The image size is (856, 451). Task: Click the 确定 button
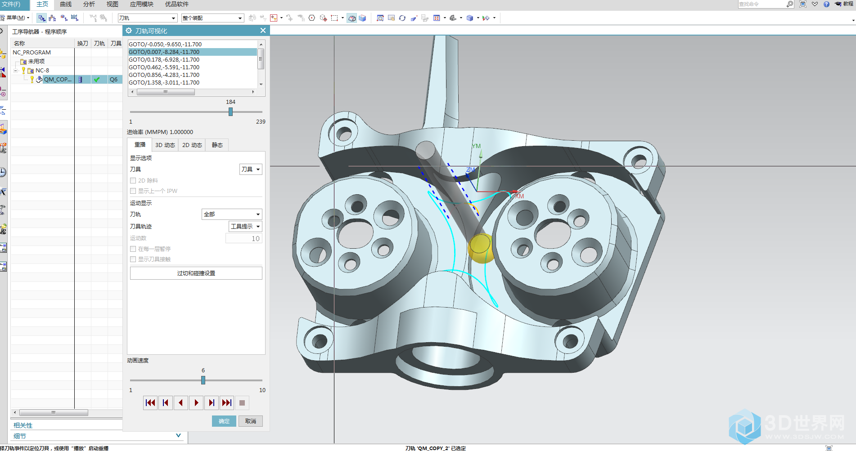(224, 421)
